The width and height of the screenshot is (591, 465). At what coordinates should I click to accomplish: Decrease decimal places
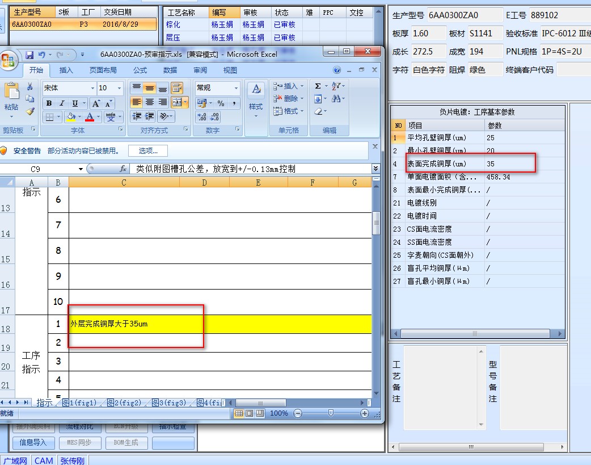click(214, 116)
